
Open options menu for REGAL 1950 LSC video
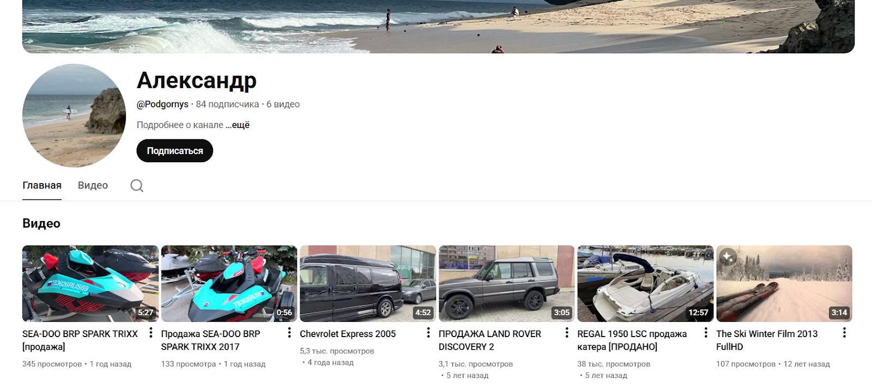pos(706,333)
